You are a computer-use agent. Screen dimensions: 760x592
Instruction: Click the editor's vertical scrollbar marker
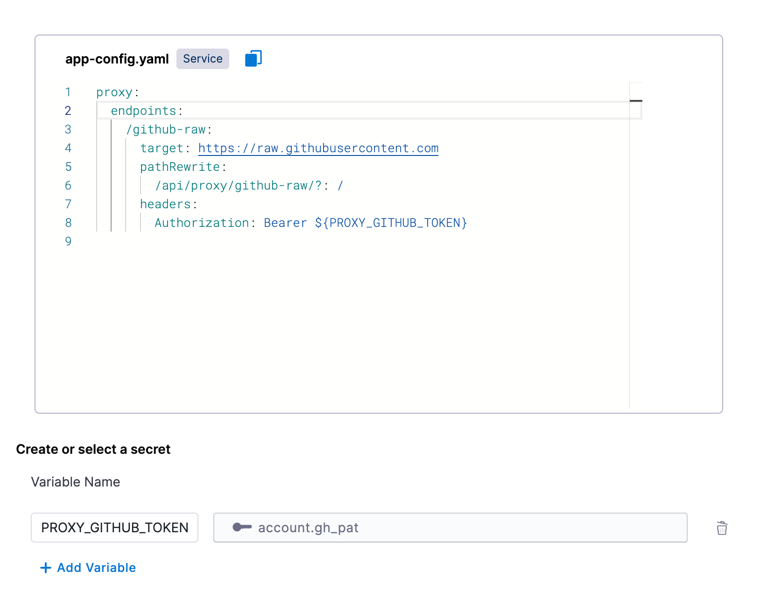pos(636,101)
